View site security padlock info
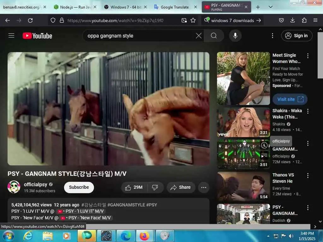Image resolution: width=323 pixels, height=242 pixels. 62,20
